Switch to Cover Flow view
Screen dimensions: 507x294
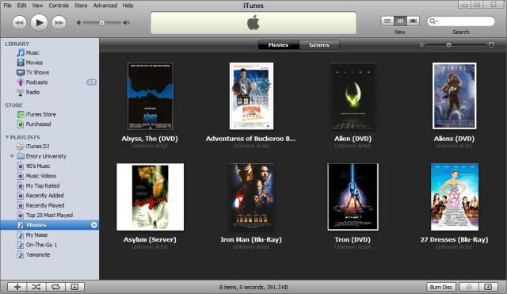(x=413, y=21)
